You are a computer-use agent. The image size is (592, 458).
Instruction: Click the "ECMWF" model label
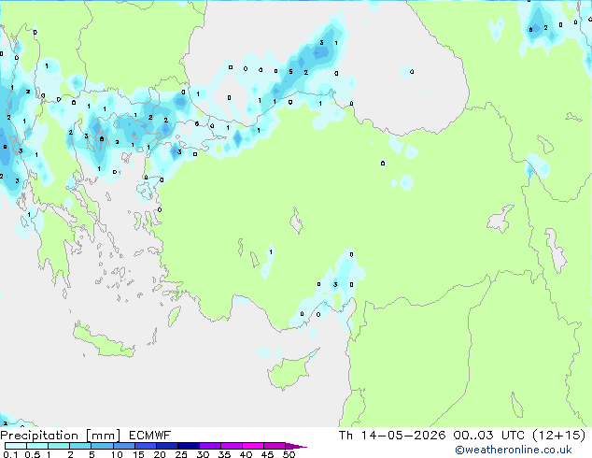click(x=150, y=436)
